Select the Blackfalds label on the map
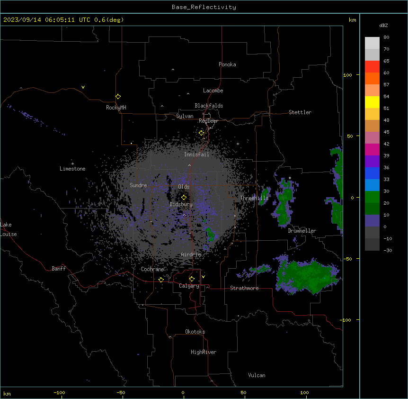 coord(209,106)
